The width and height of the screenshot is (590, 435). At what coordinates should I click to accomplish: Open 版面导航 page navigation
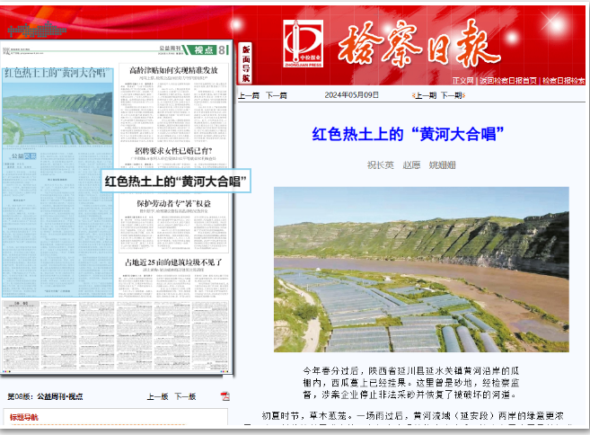pos(246,63)
